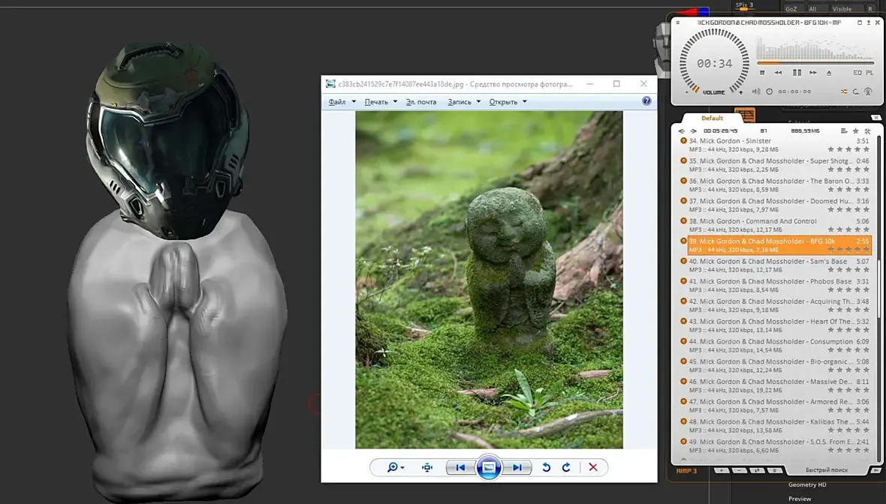886x504 pixels.
Task: Click the playlist sort button
Action: click(x=757, y=470)
